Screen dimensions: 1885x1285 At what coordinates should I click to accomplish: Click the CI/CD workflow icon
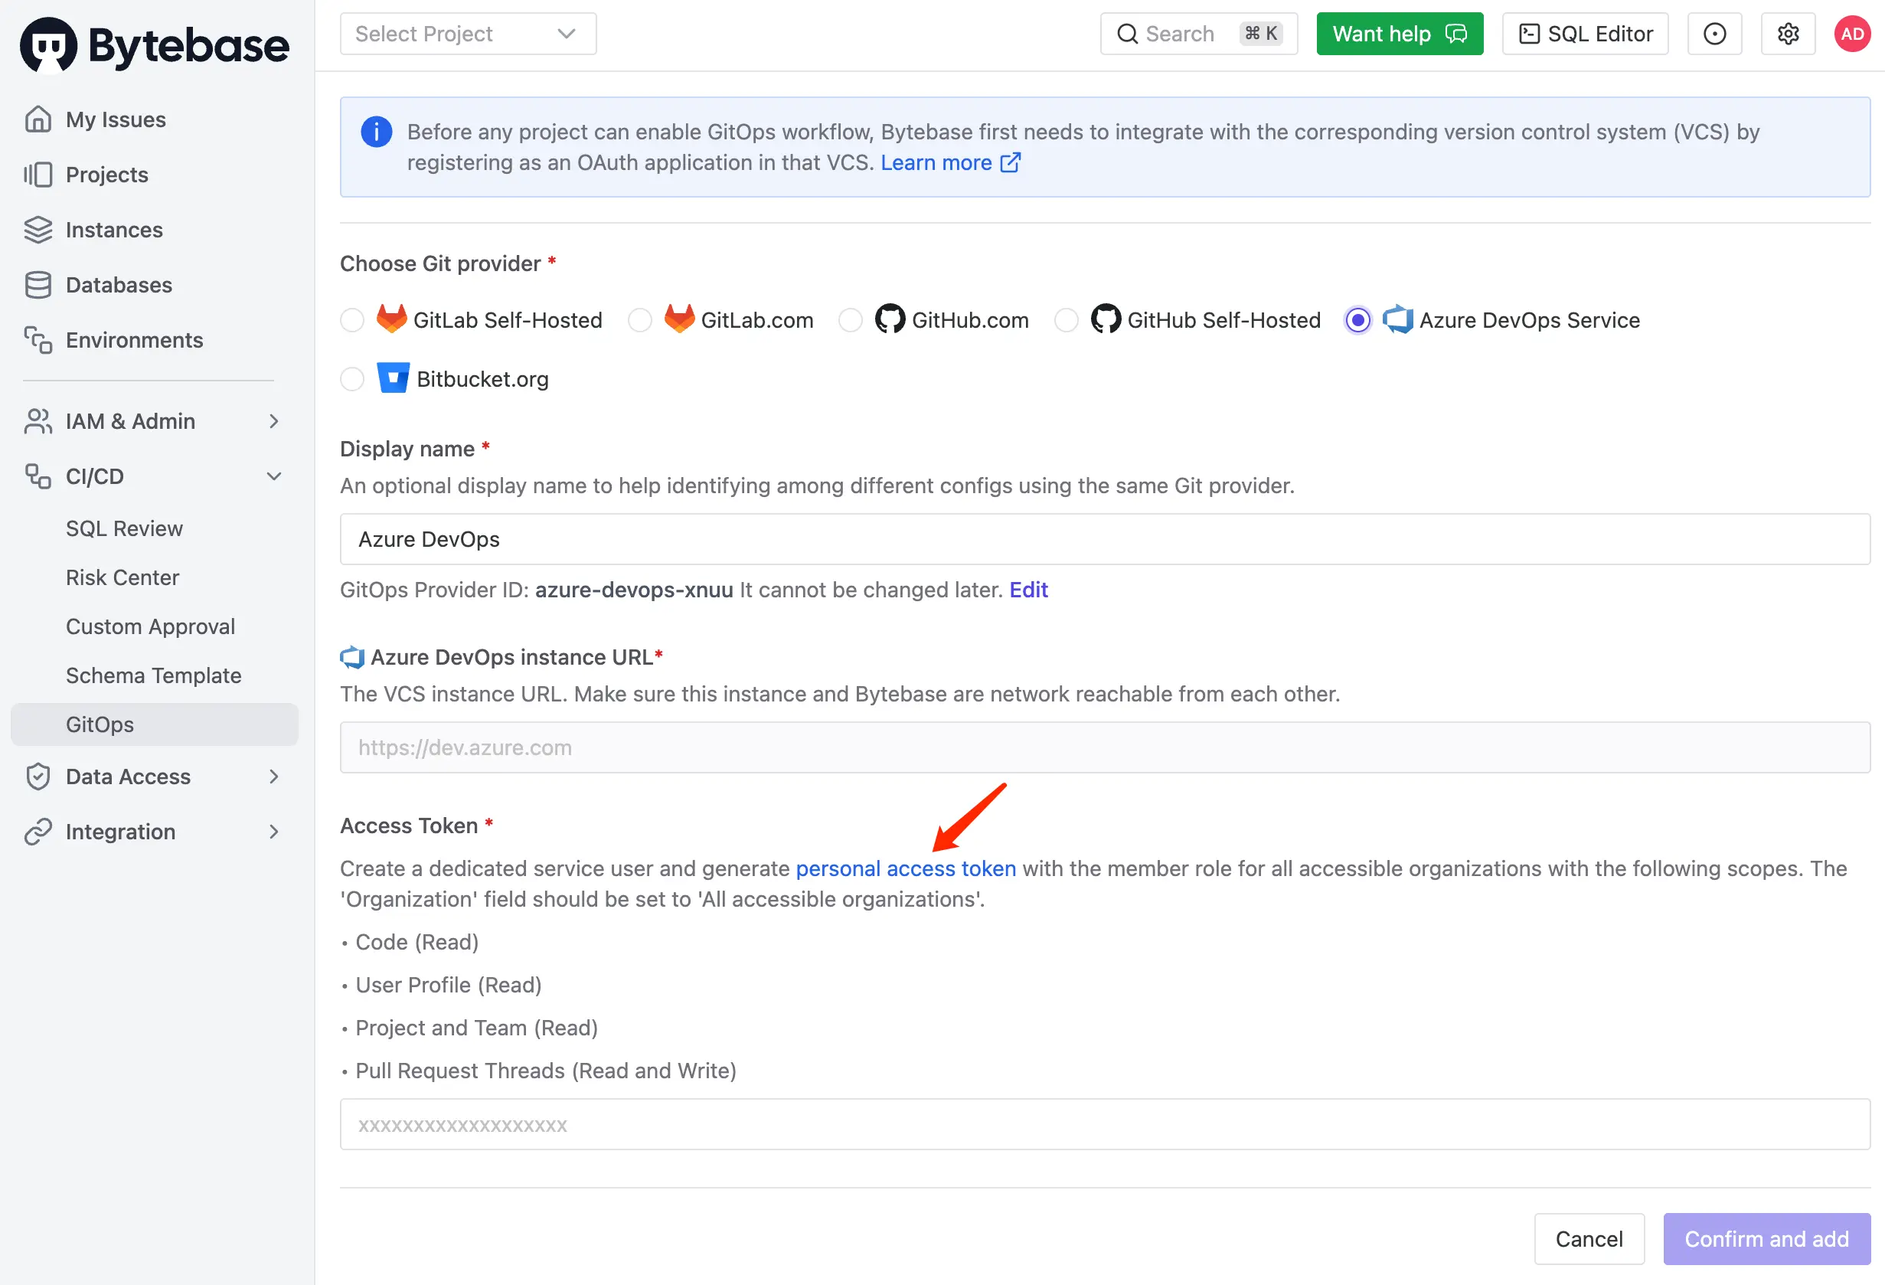[38, 476]
